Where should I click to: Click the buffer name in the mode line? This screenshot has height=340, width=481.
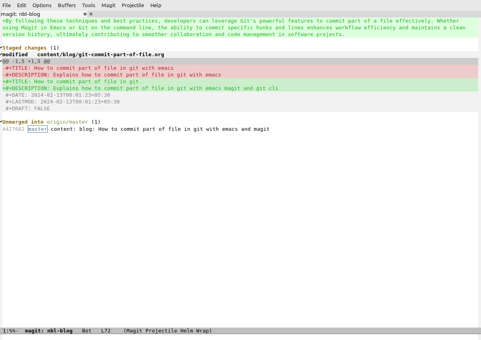pyautogui.click(x=48, y=331)
